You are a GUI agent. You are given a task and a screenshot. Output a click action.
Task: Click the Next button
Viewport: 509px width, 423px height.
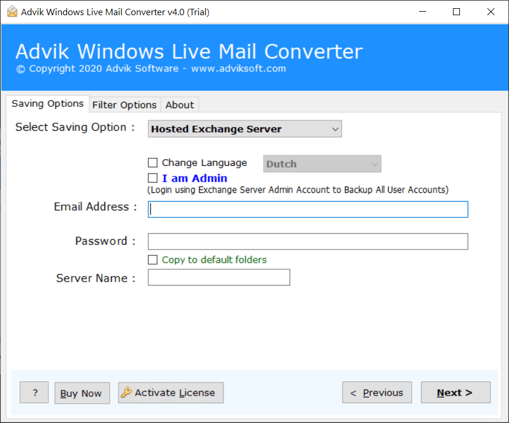point(455,393)
